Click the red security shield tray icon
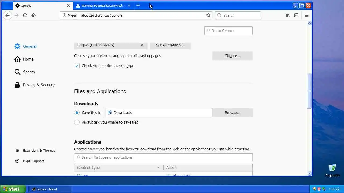 [x=319, y=189]
